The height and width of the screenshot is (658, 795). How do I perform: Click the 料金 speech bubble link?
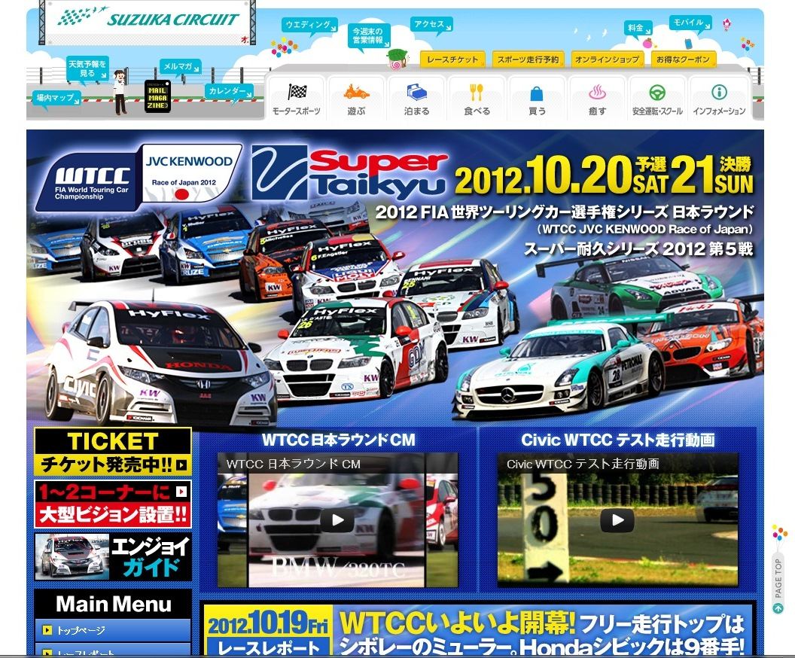coord(638,29)
